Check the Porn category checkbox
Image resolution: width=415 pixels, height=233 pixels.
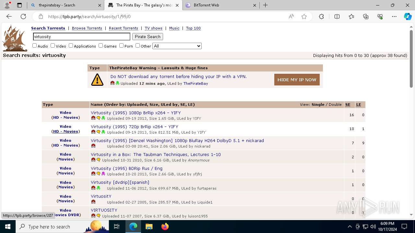coord(121,46)
